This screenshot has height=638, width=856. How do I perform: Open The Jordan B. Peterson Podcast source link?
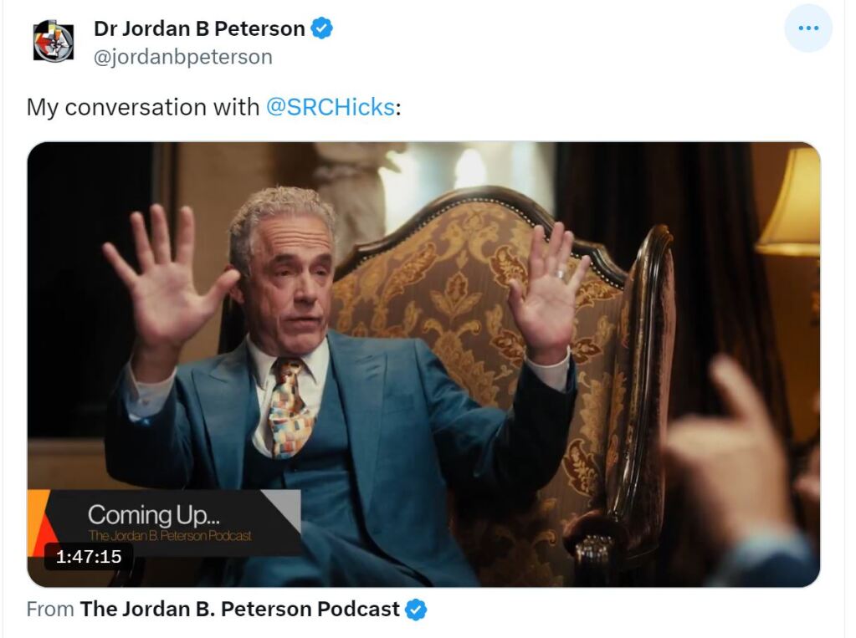tap(239, 609)
